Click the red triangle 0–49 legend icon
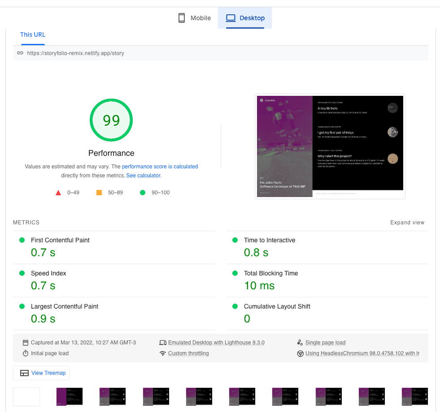440x412 pixels. (x=58, y=193)
